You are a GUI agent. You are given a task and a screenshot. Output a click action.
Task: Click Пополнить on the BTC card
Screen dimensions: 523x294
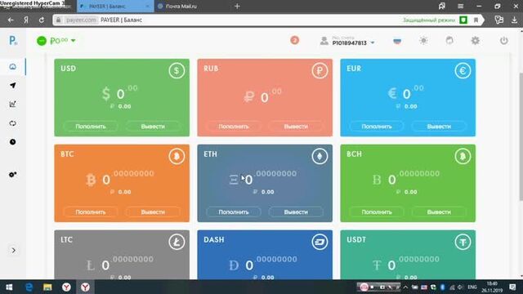(x=91, y=212)
